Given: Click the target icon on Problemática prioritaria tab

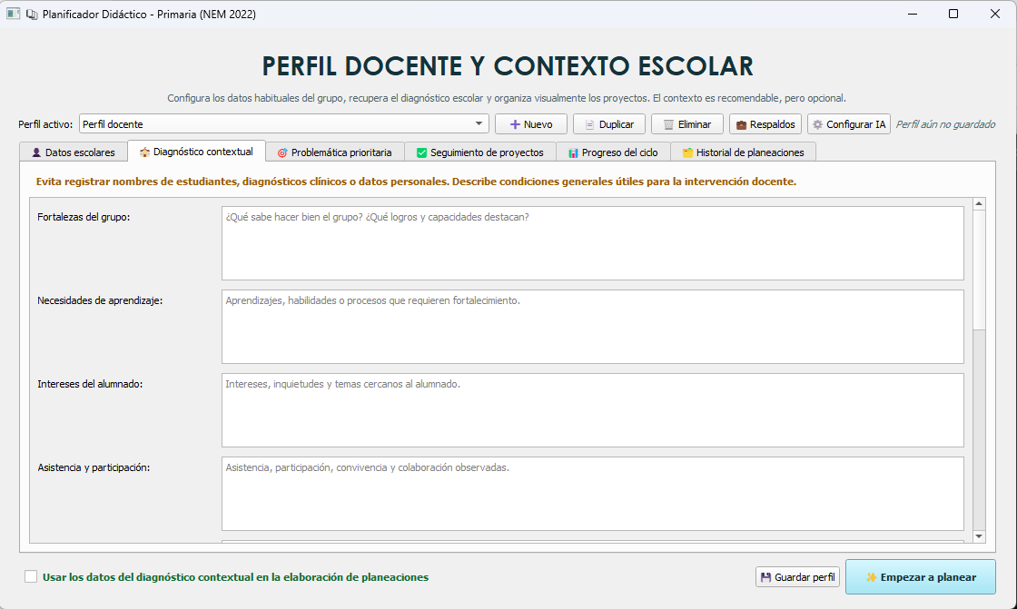Looking at the screenshot, I should click(x=282, y=152).
